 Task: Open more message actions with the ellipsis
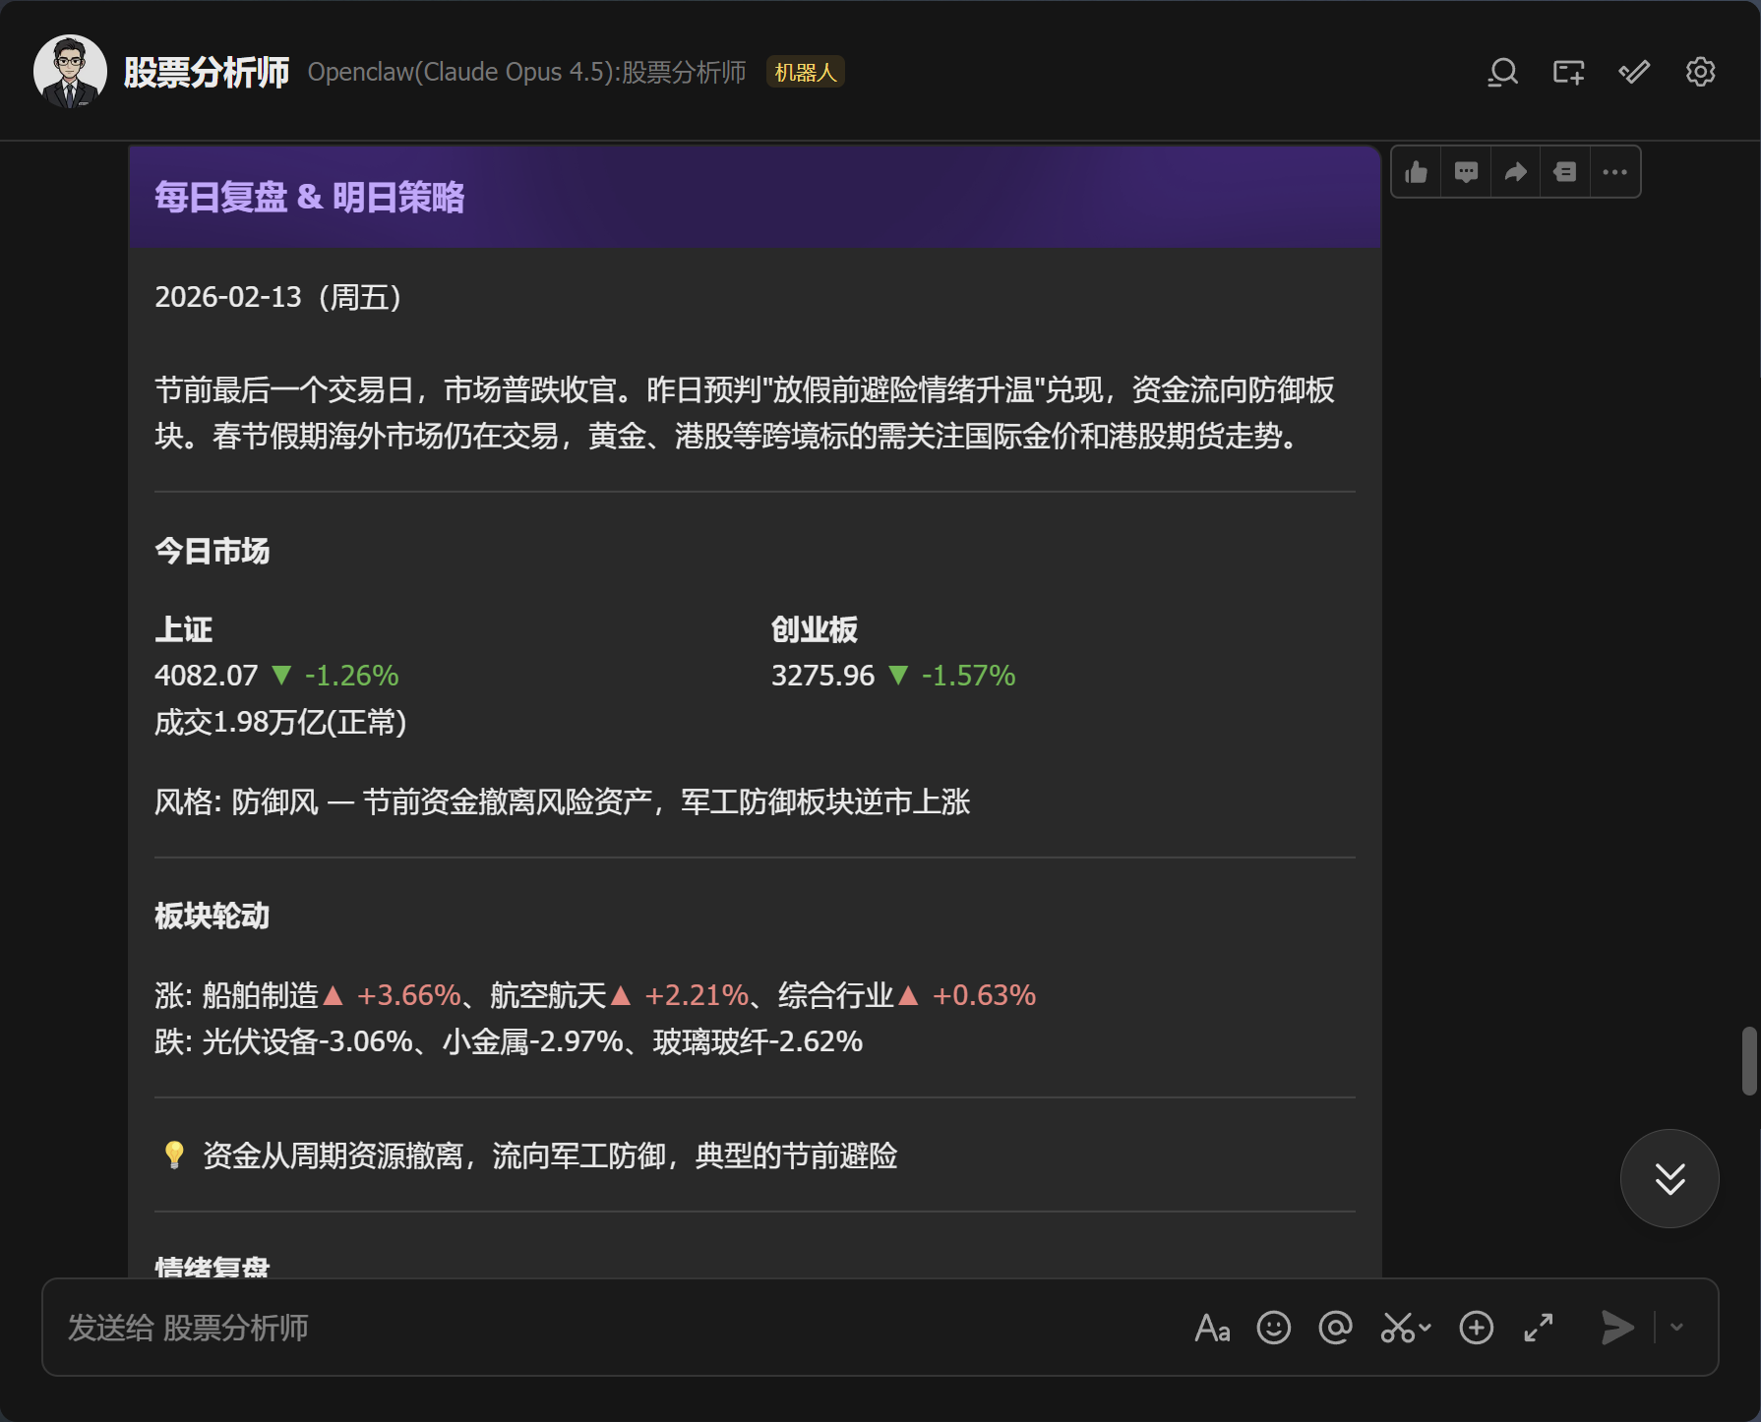tap(1614, 171)
